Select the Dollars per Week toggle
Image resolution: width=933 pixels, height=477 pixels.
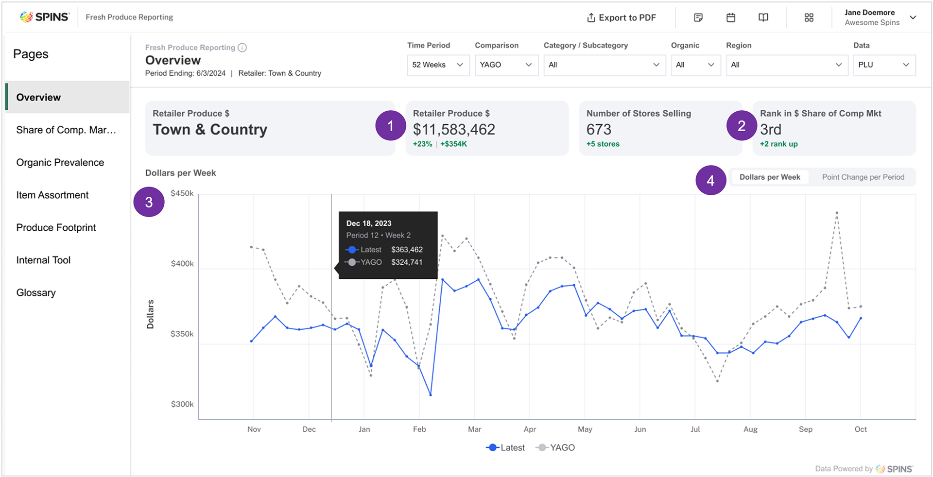pyautogui.click(x=770, y=177)
